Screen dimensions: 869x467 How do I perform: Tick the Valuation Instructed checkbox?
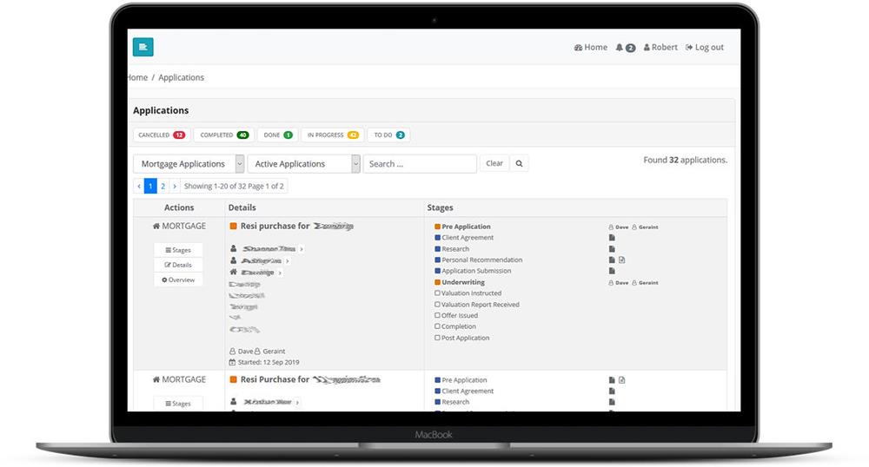point(437,293)
